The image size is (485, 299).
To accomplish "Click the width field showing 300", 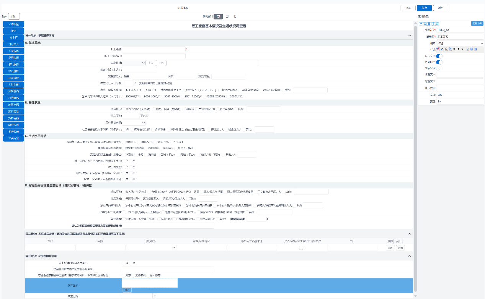I will [461, 95].
